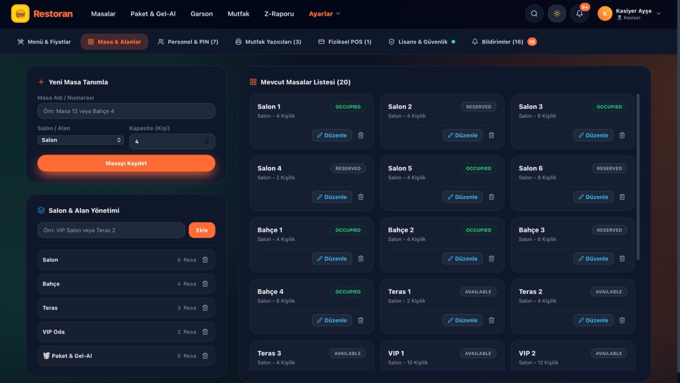Open notifications bell in header

579,14
